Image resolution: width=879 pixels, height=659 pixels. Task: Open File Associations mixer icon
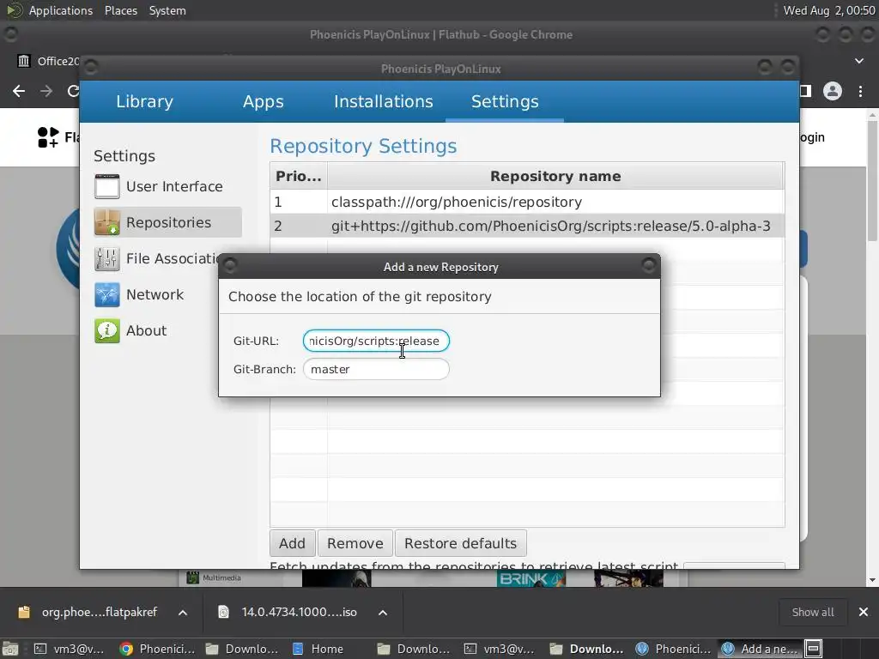(x=106, y=258)
